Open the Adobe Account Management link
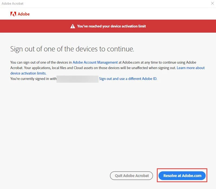This screenshot has width=216, height=189. click(95, 62)
